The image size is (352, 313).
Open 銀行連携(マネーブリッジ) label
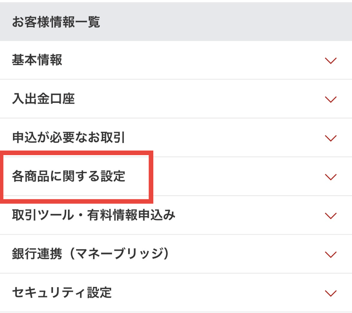[x=91, y=254]
